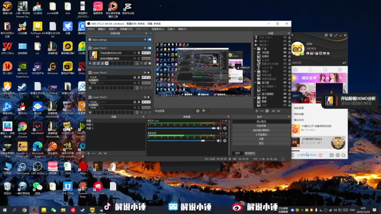Toggle visibility eye of 显示器 folder source
Screen dimensions: 381x214
pyautogui.click(x=285, y=82)
